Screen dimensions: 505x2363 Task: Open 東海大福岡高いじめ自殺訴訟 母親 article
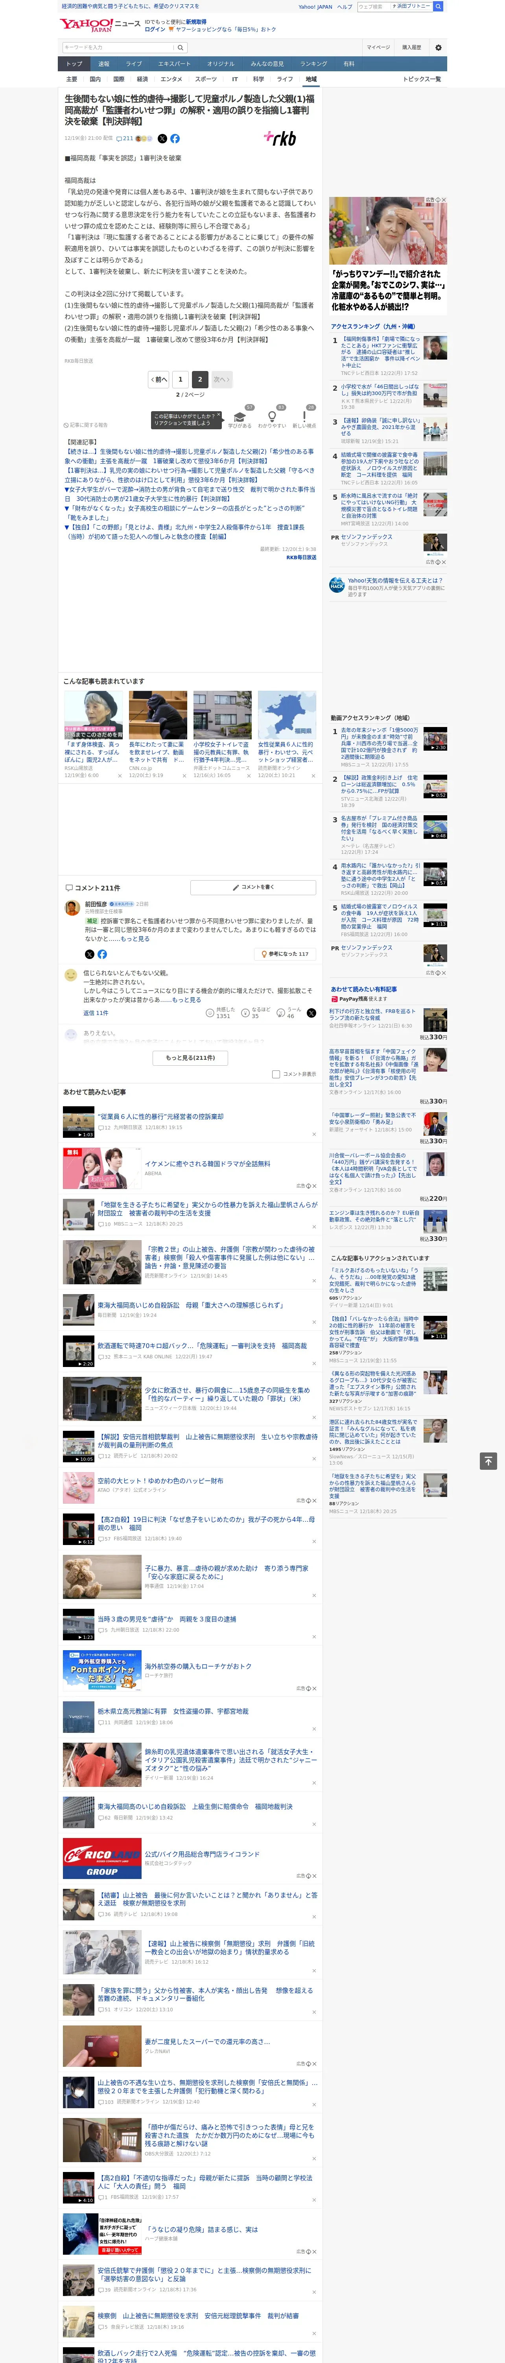click(x=191, y=1304)
